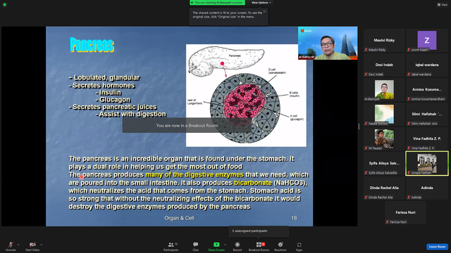Viewport: 451px width, 253px height.
Task: Open Breakout Rooms from the toolbar
Action: coord(259,246)
